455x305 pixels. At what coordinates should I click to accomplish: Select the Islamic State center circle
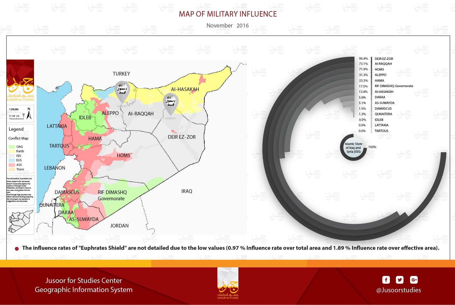tap(353, 148)
